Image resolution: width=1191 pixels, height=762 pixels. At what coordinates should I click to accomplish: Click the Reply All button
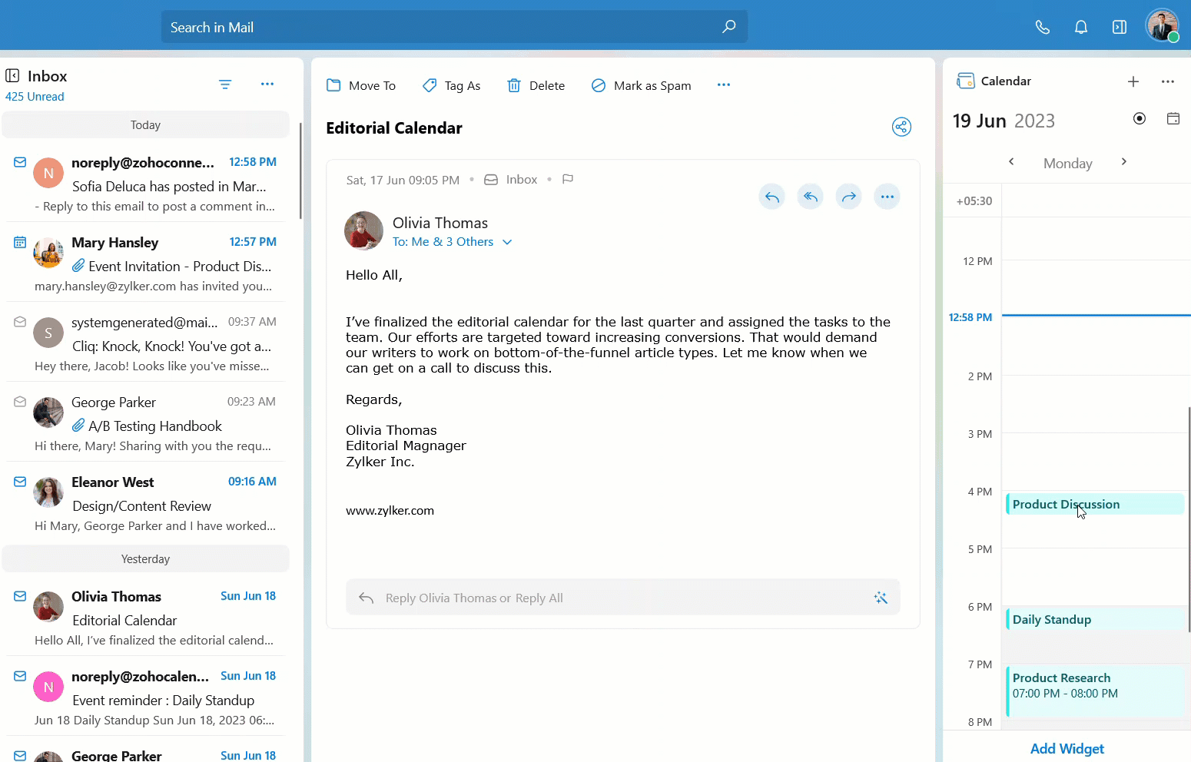pos(811,197)
